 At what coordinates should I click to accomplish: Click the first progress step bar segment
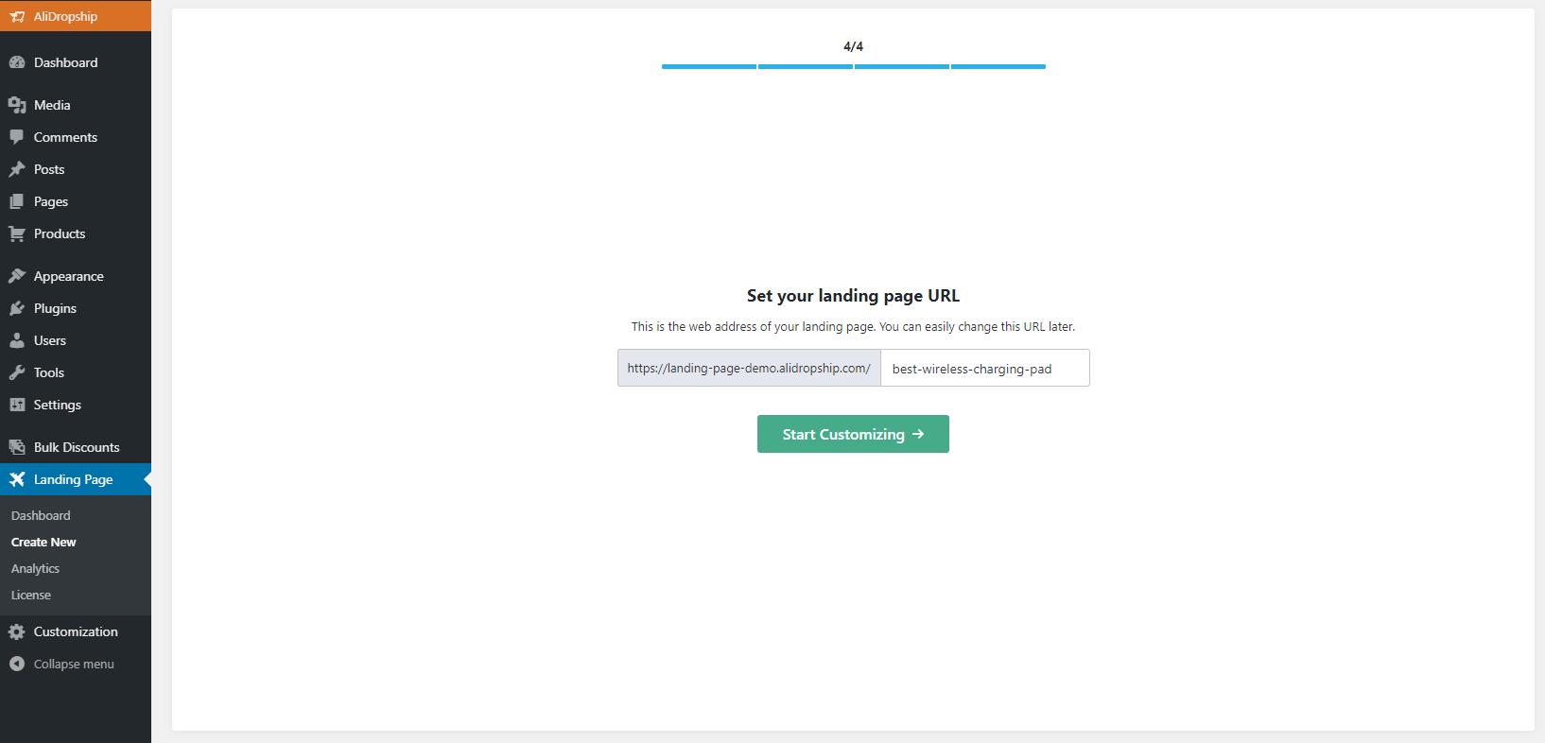[709, 66]
